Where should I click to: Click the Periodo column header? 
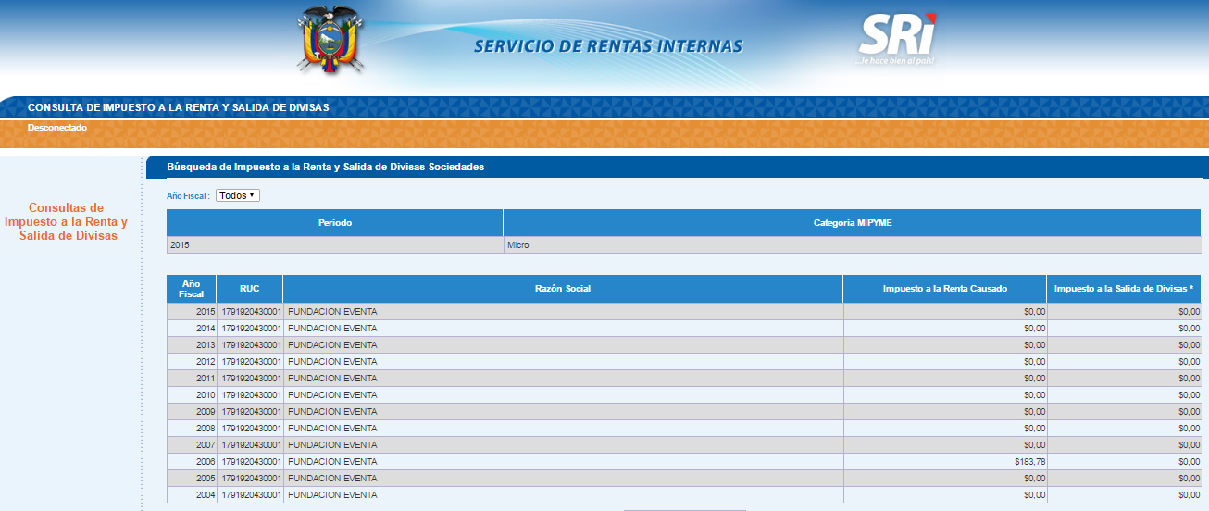(x=334, y=223)
